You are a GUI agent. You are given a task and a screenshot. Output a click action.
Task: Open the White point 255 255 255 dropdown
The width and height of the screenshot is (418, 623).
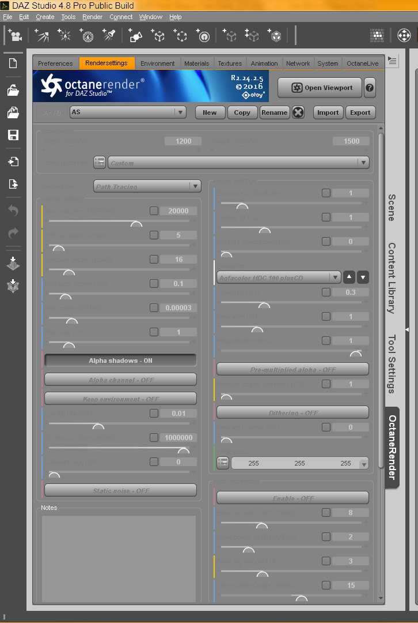[300, 463]
